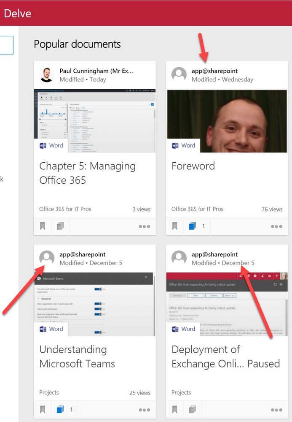
Task: Click app@sharepoint name on Understanding Microsoft Teams card
Action: click(x=83, y=255)
